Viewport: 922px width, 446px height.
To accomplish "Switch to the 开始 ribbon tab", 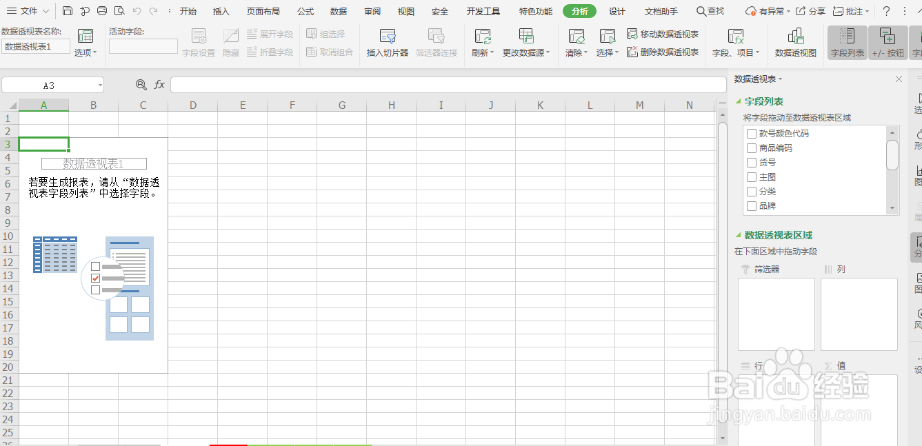I will (x=188, y=11).
